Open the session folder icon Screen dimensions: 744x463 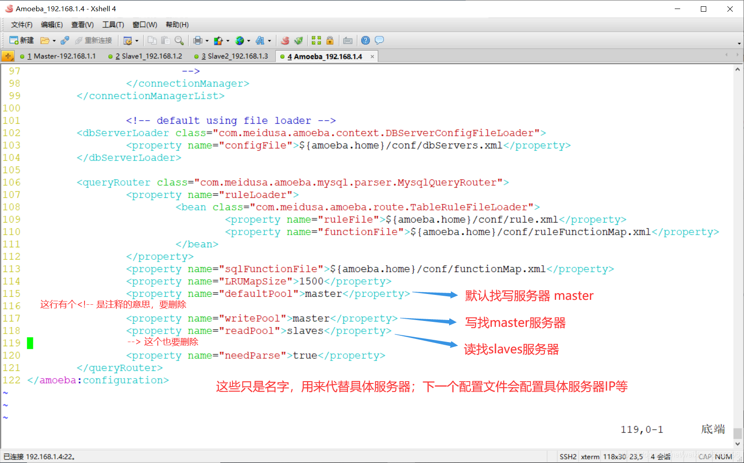coord(45,40)
